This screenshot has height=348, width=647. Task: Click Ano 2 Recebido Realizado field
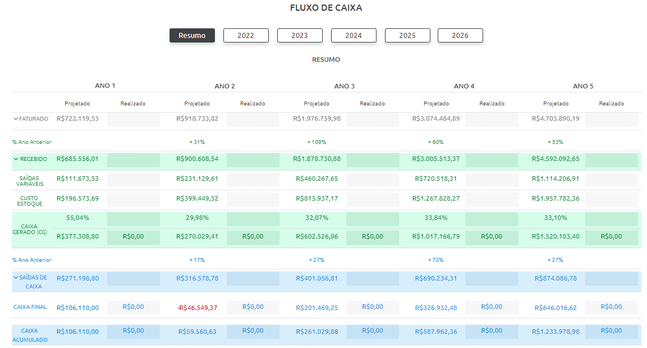click(x=252, y=160)
